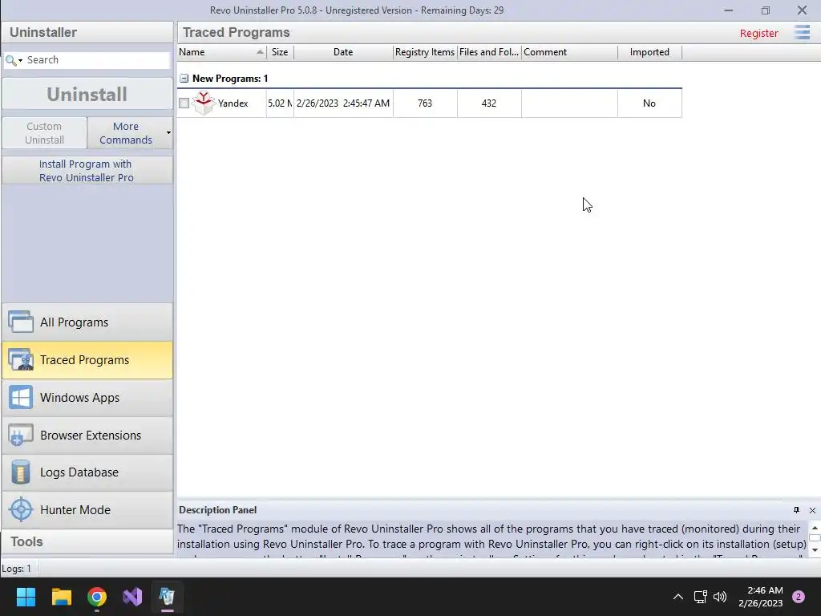Click the Uninstaller panel header
Viewport: 821px width, 616px height.
click(87, 32)
